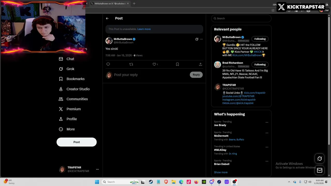The width and height of the screenshot is (331, 186).
Task: Click Show more under What's happening
Action: click(x=221, y=172)
